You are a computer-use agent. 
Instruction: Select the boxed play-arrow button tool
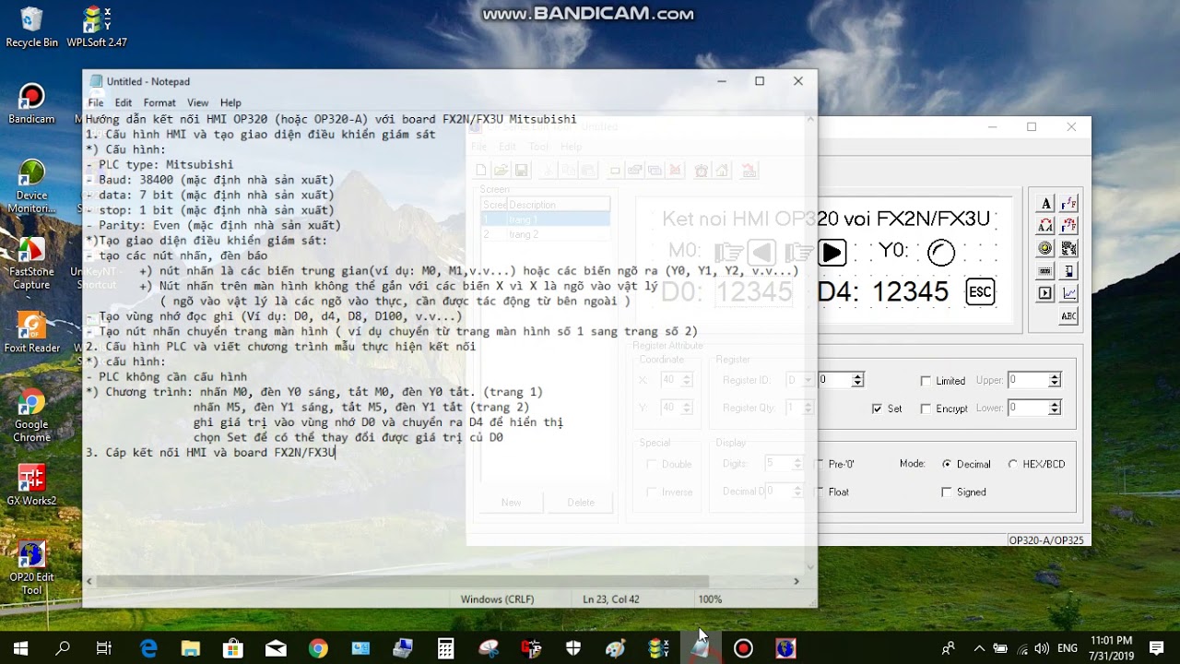pos(1045,293)
